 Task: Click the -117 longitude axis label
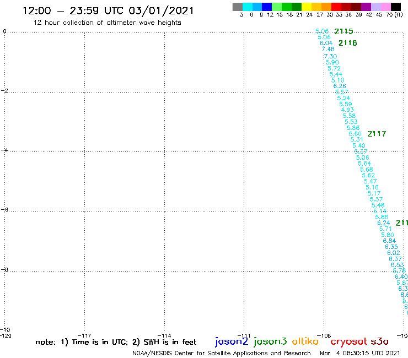84,335
